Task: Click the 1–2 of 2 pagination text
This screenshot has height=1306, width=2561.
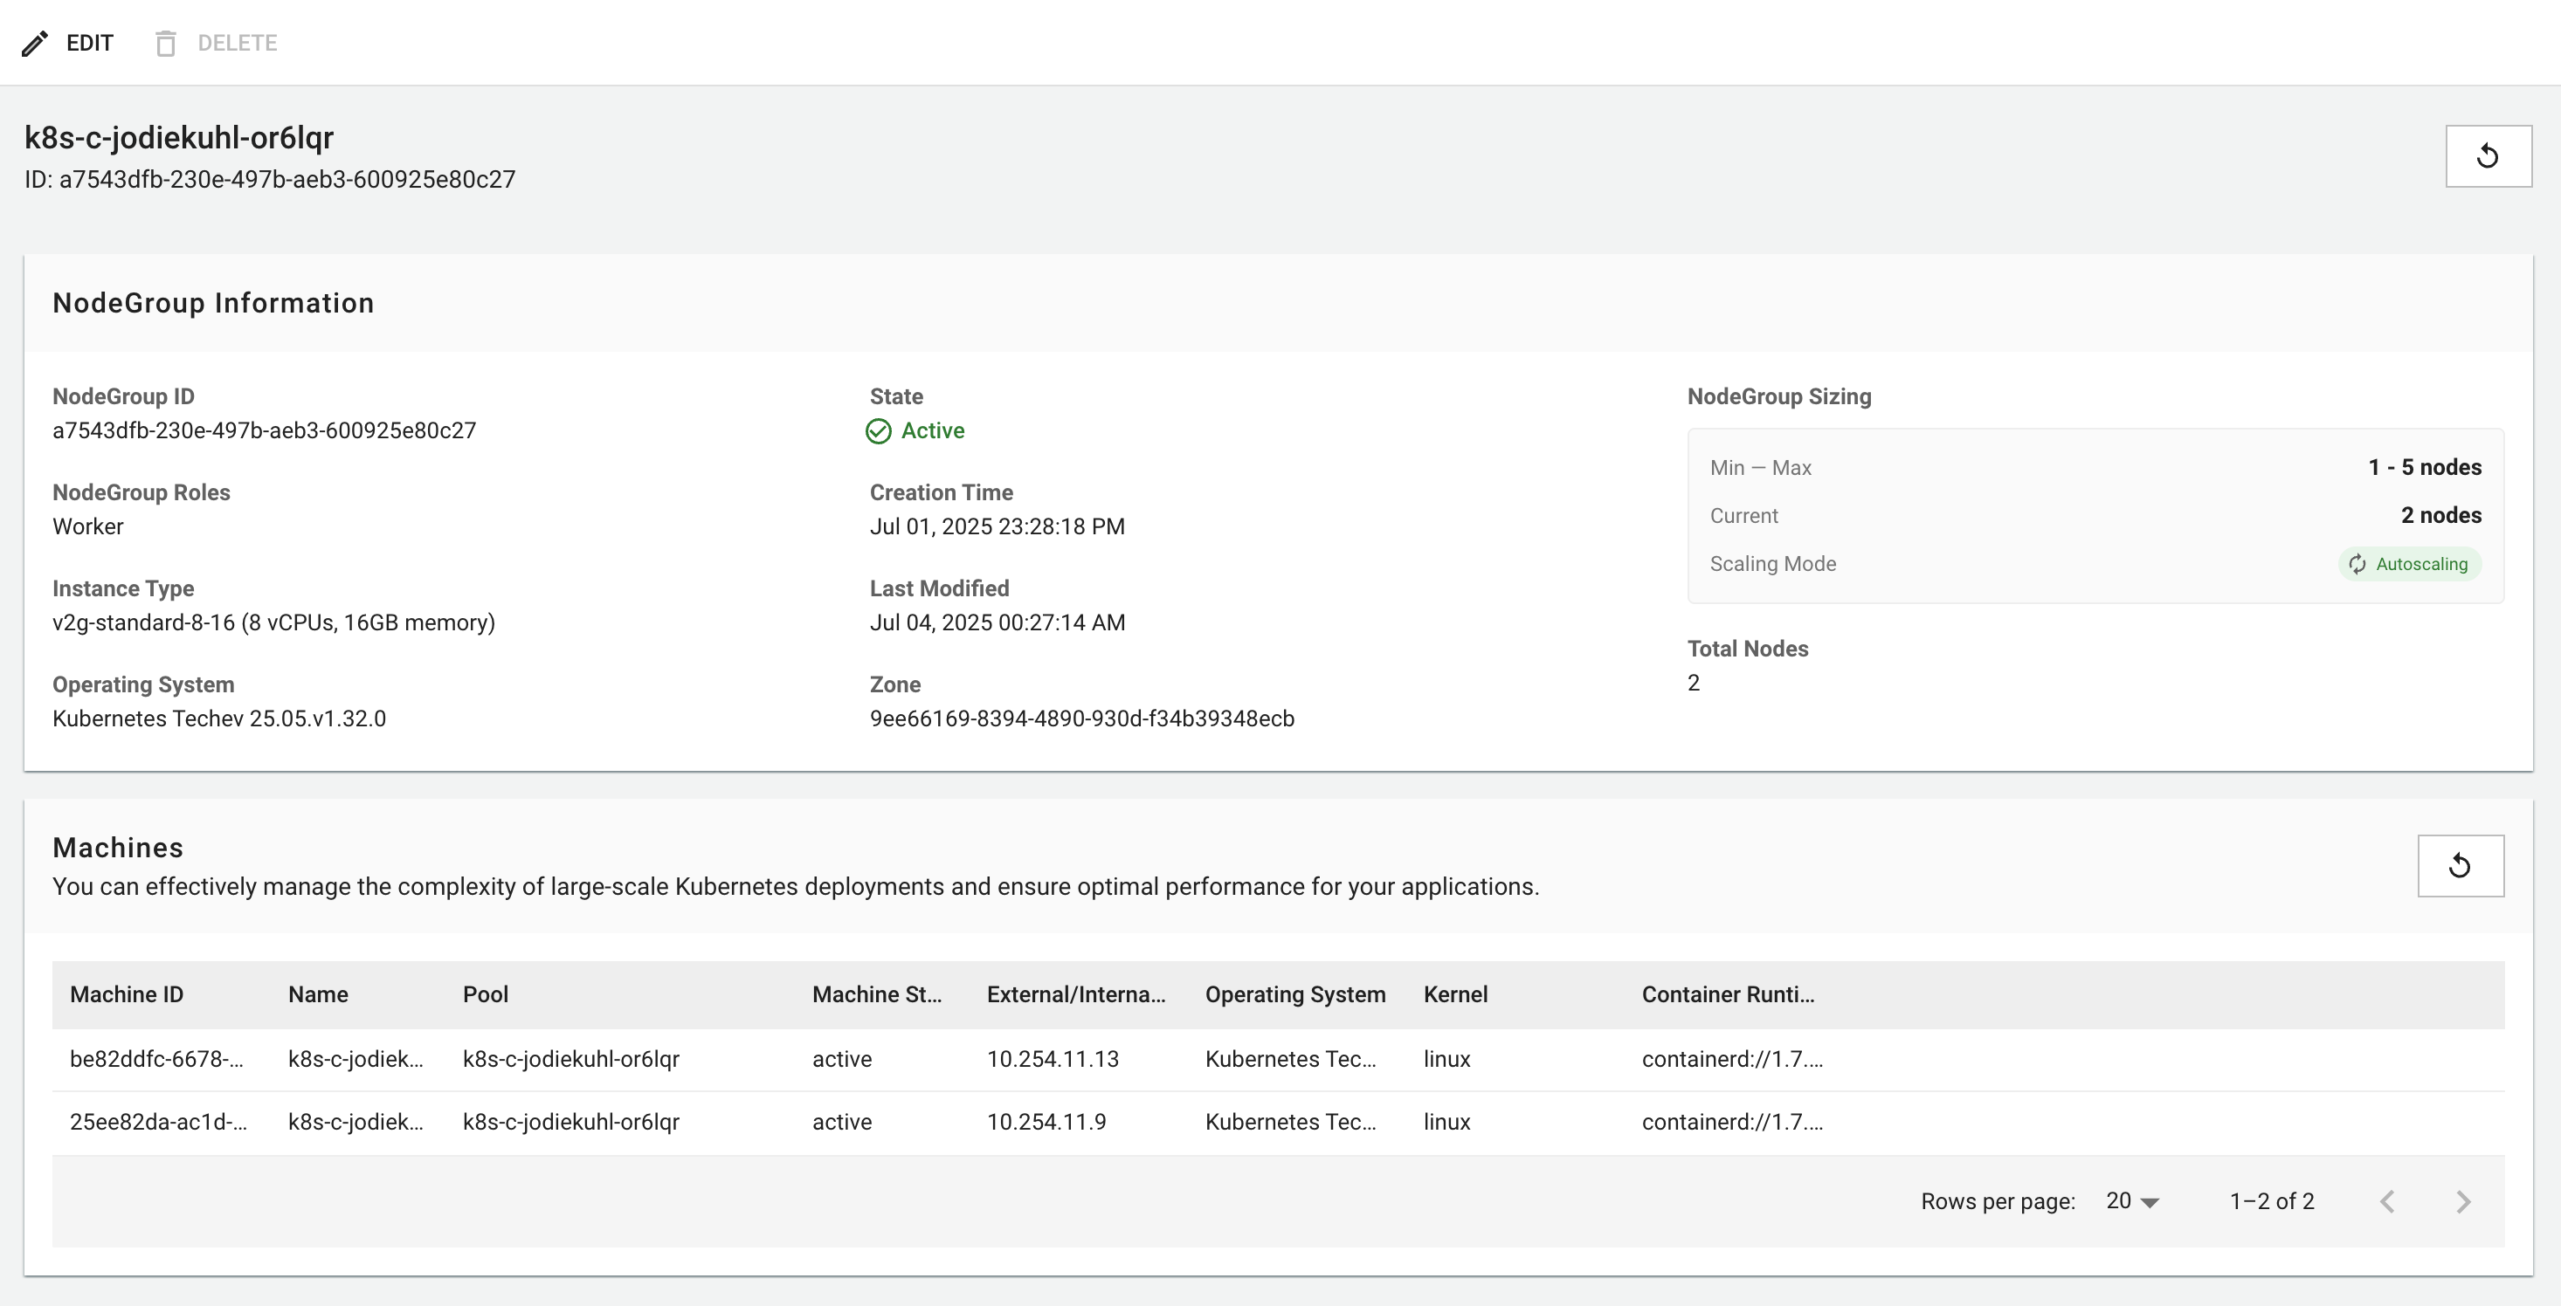Action: (2272, 1201)
